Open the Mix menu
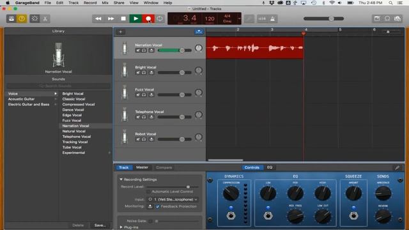Image resolution: width=409 pixels, height=230 pixels. pyautogui.click(x=105, y=3)
